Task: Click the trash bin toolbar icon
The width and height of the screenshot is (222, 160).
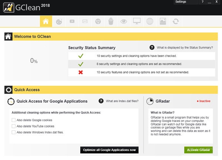Action: pyautogui.click(x=110, y=21)
